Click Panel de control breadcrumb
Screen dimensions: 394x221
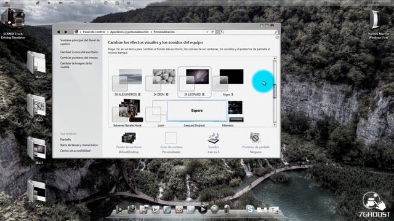pyautogui.click(x=94, y=32)
